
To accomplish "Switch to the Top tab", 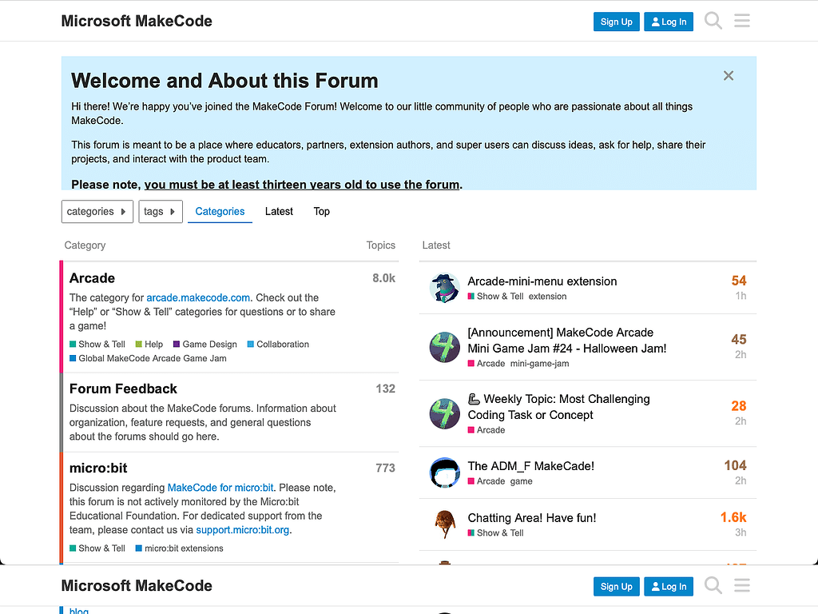I will 321,211.
